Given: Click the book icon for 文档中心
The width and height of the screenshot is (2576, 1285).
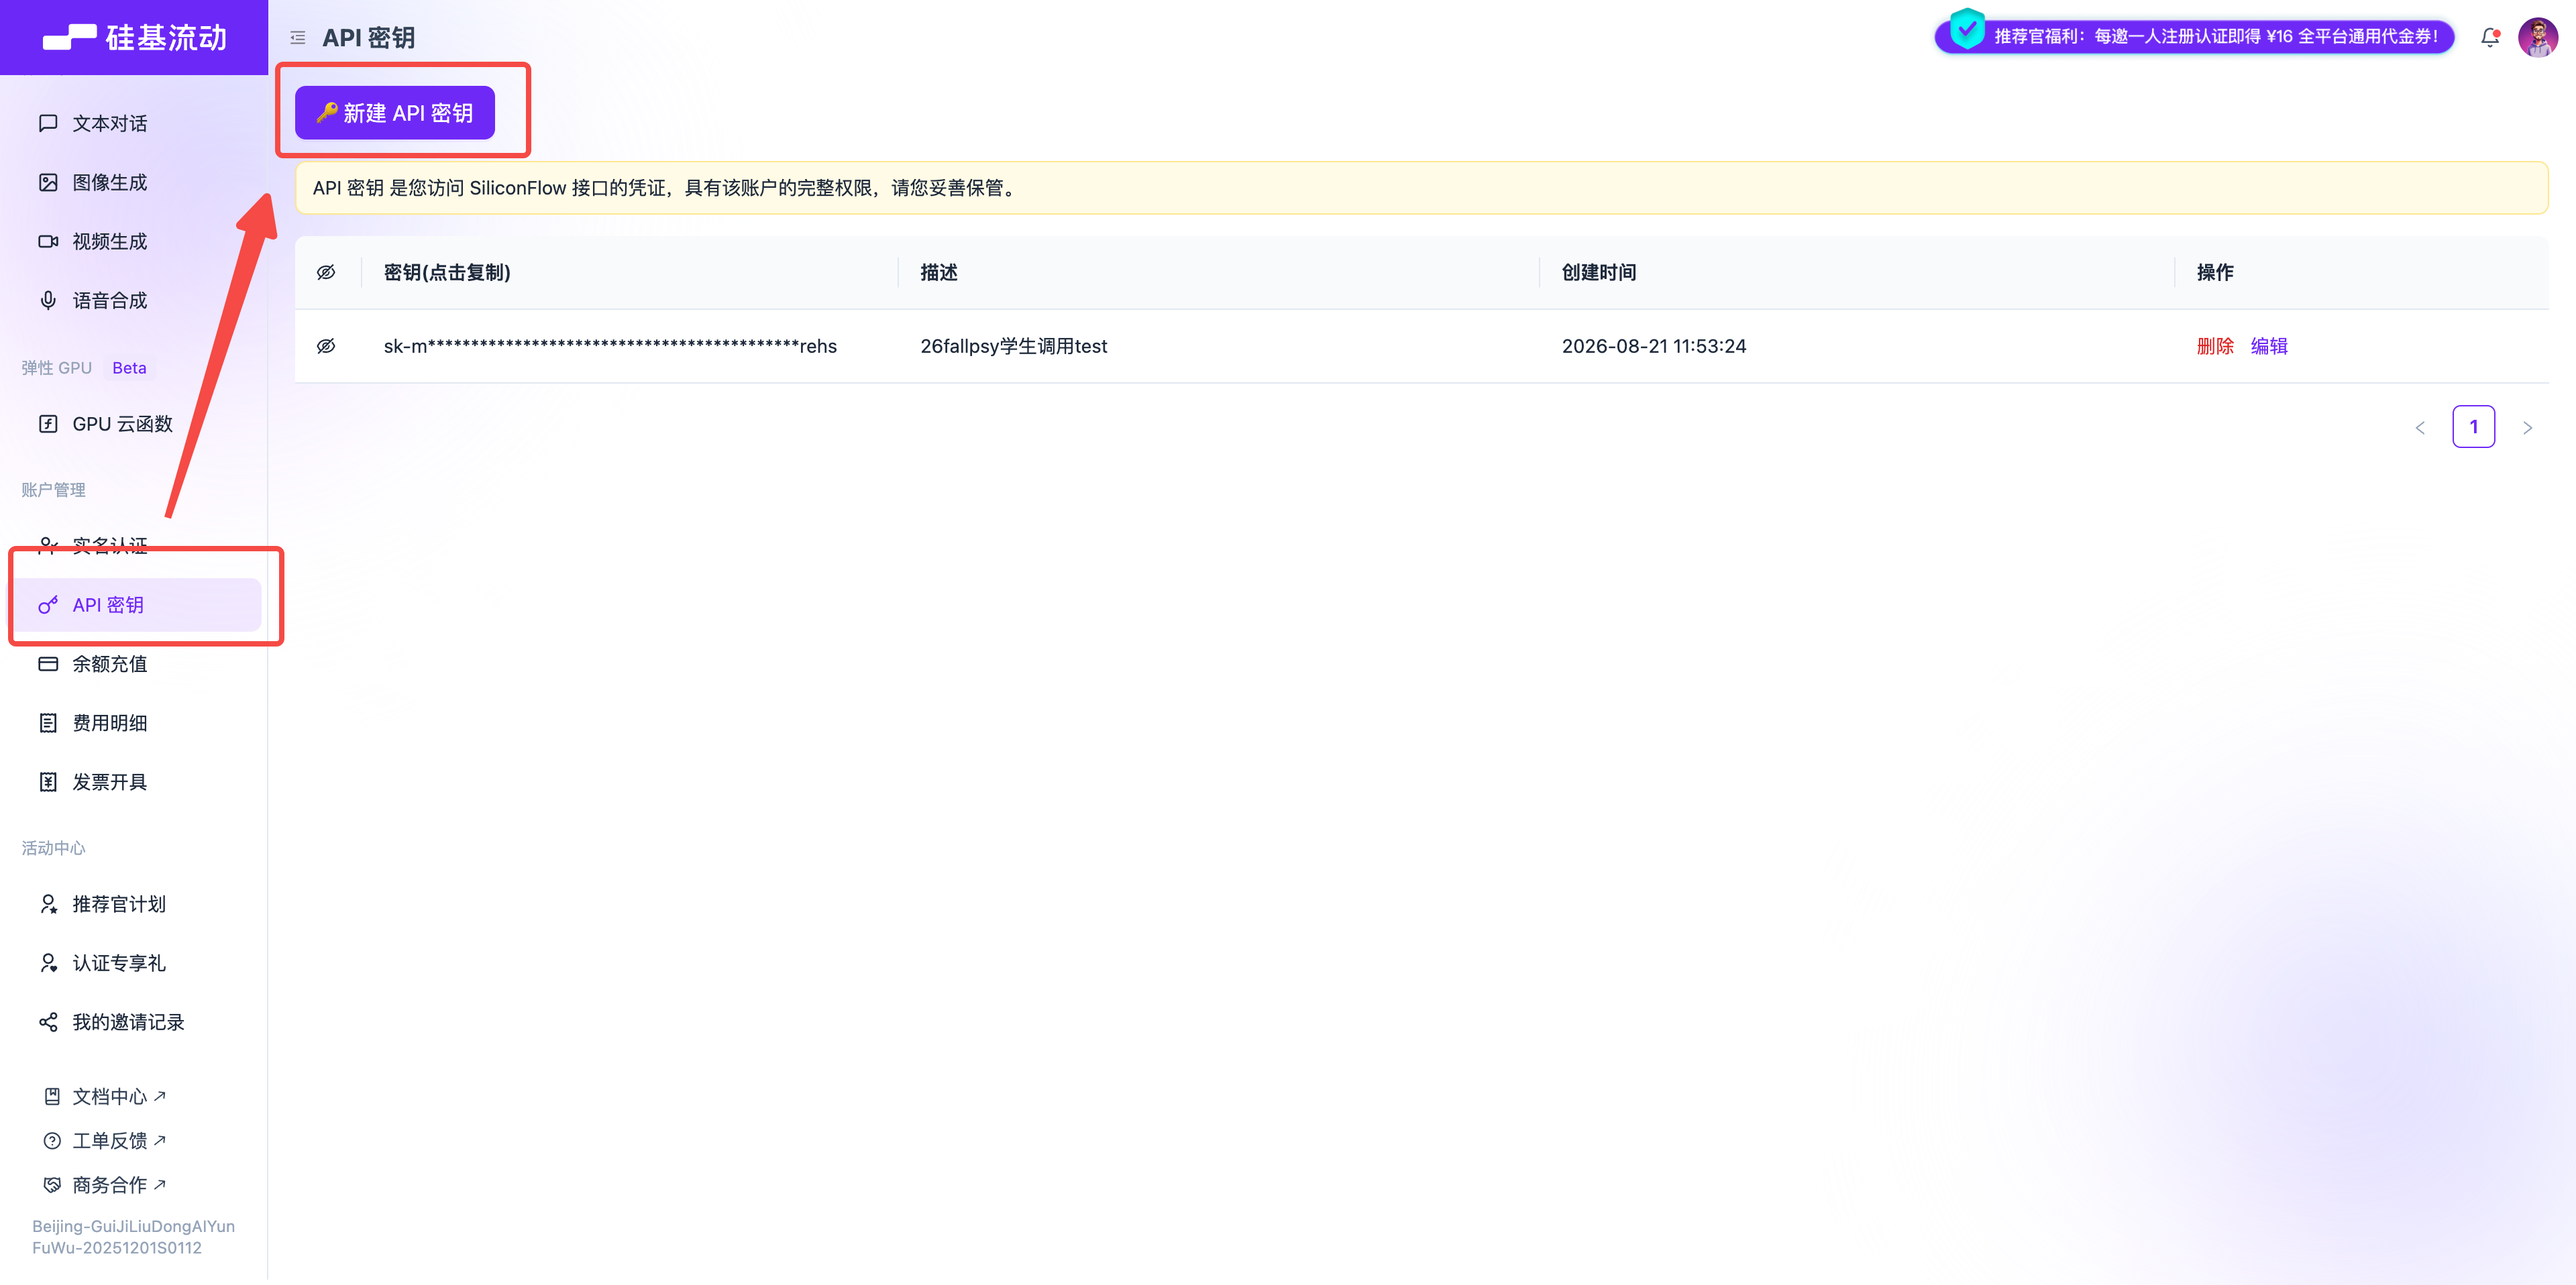Looking at the screenshot, I should 52,1097.
